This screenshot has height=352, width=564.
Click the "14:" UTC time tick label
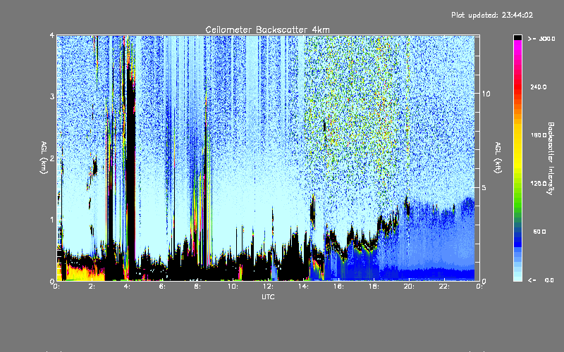(303, 287)
